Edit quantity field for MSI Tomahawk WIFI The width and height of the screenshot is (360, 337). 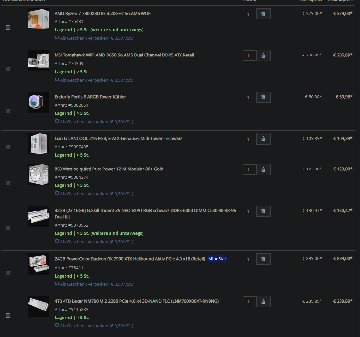tap(249, 56)
